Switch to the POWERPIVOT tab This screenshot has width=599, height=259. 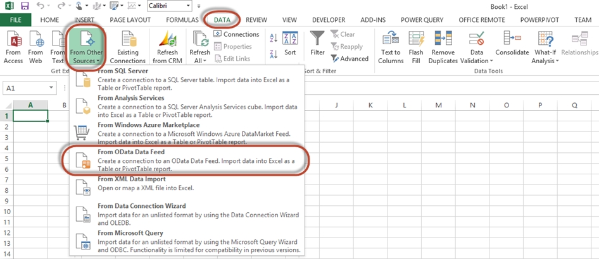pyautogui.click(x=539, y=20)
